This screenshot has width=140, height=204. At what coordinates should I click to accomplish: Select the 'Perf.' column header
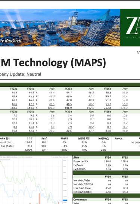coord(44,138)
